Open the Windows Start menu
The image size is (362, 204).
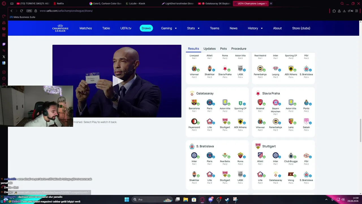click(127, 199)
